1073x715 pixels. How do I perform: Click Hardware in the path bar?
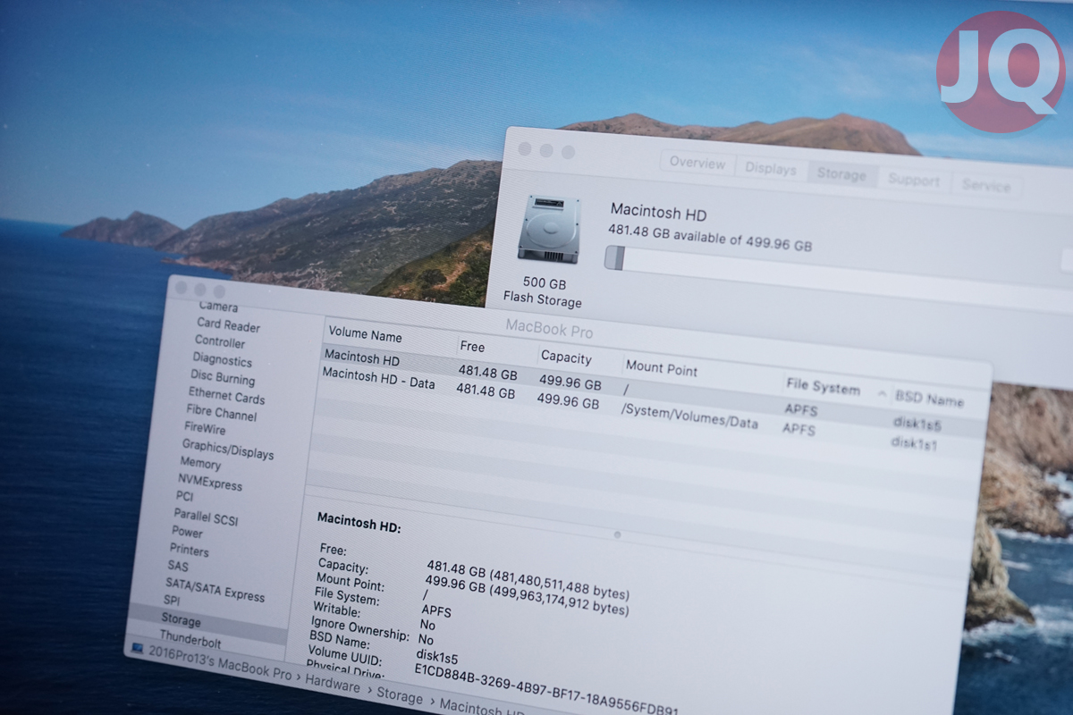(x=333, y=683)
